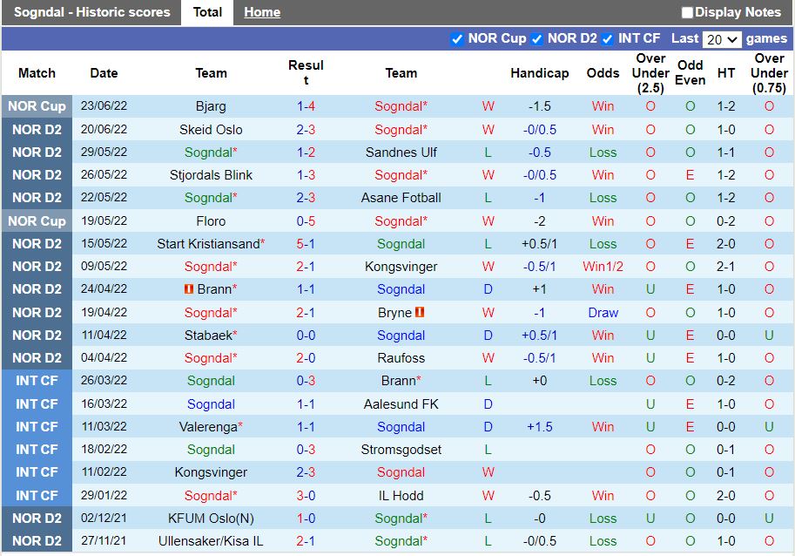Click the 1-4 result link for the Bjarg match
795x556 pixels.
(307, 105)
